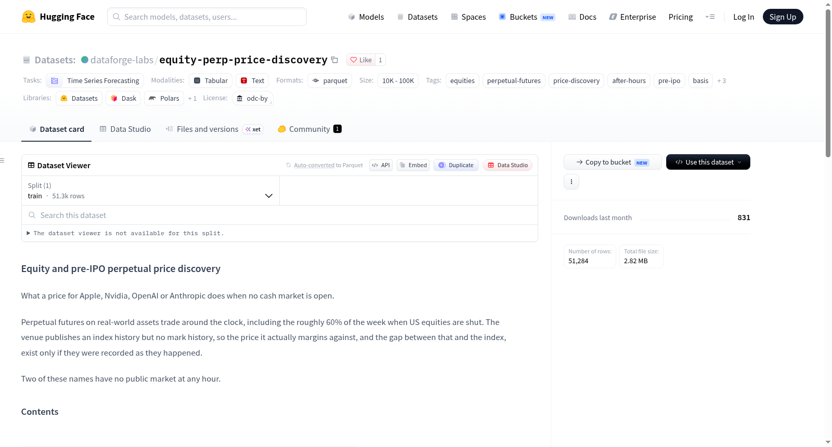
Task: Open the train split selector dropdown
Action: tap(150, 191)
